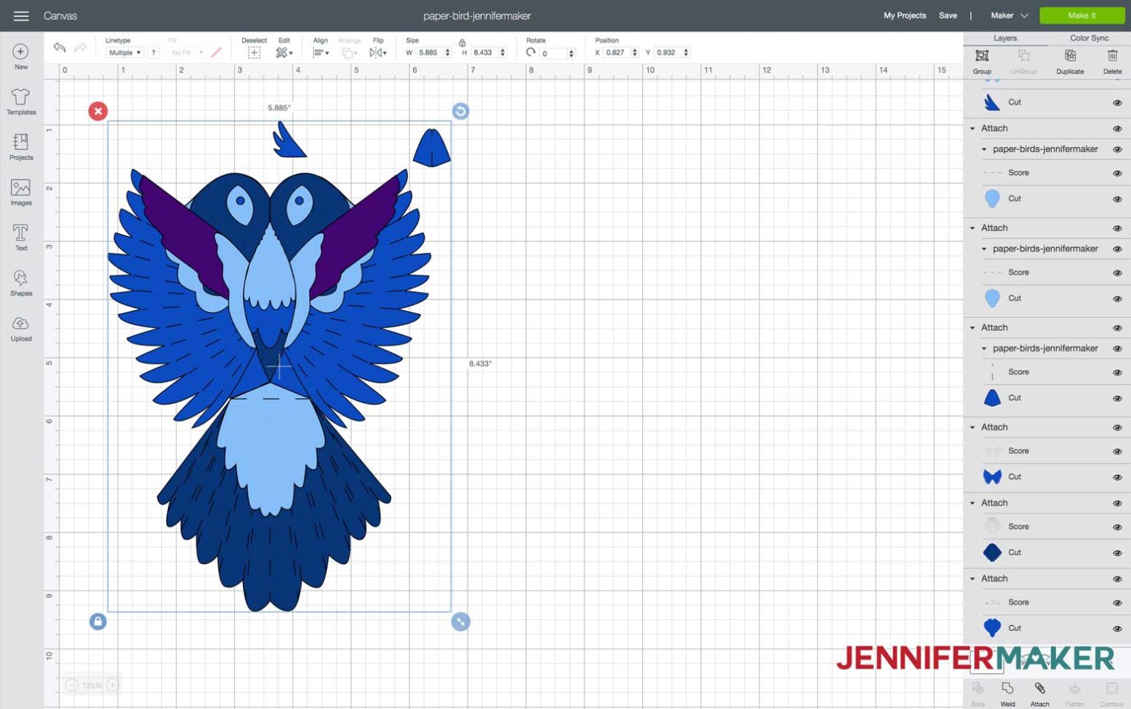Hide the last Attach group layer
1131x709 pixels.
pos(1117,580)
